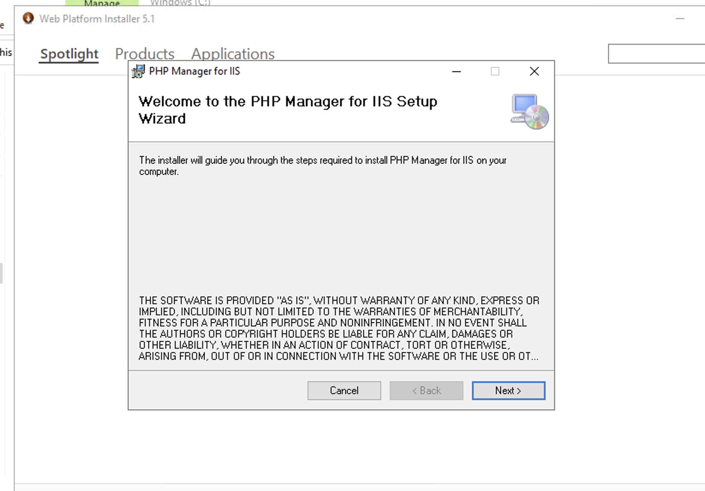Click the disabled maximize box of the setup dialog

tap(495, 72)
